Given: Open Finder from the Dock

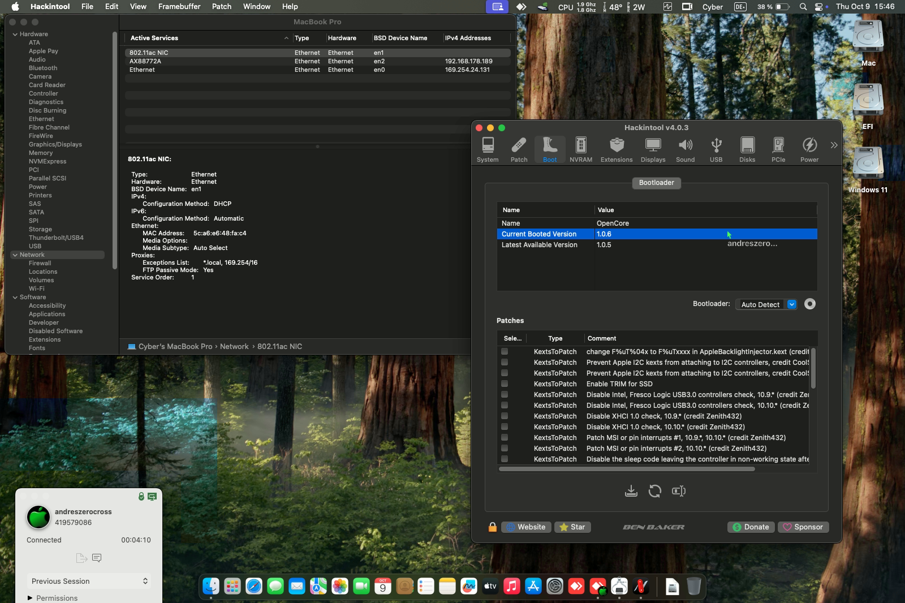Looking at the screenshot, I should 211,587.
